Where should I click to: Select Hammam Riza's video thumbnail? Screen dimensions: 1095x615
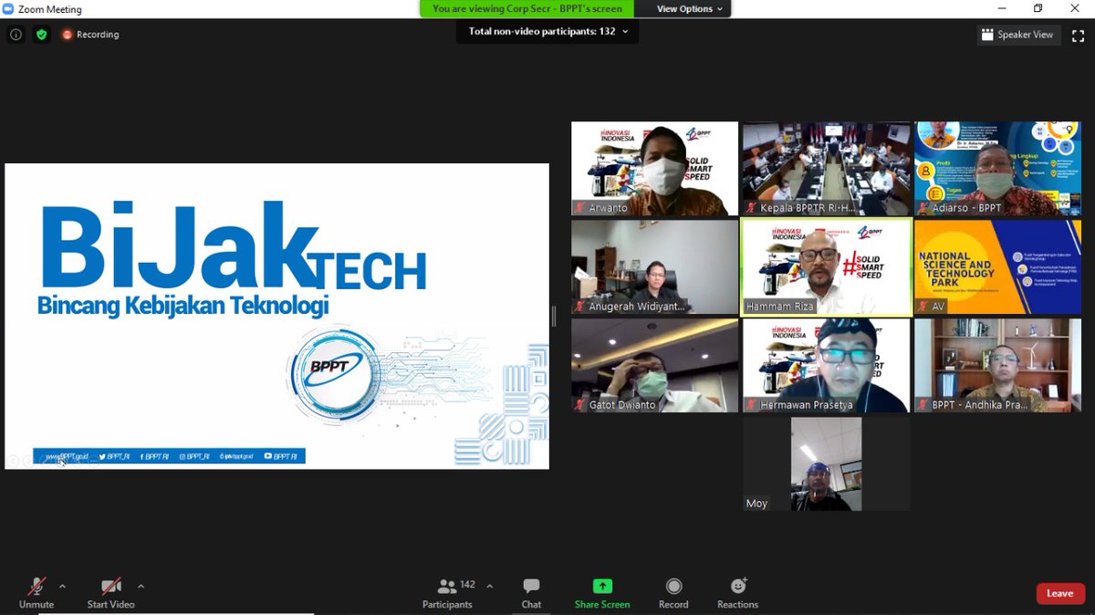click(x=826, y=267)
